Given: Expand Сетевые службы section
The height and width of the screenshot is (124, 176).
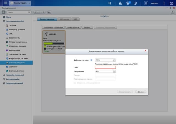Looking at the screenshot, I should coord(13,79).
